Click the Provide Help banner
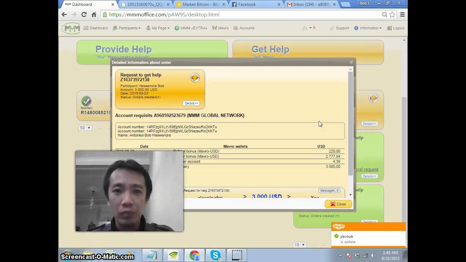This screenshot has height=262, width=466. pyautogui.click(x=152, y=52)
